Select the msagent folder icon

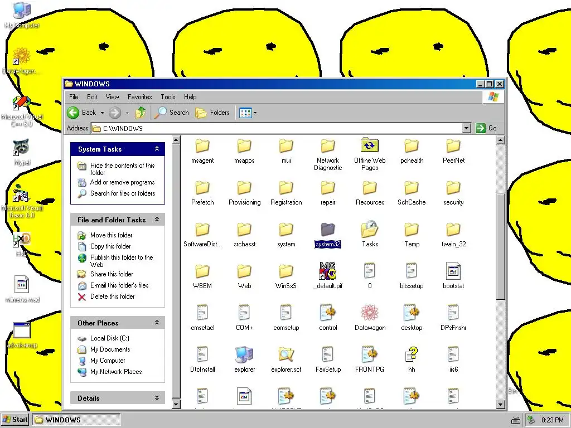pos(202,145)
